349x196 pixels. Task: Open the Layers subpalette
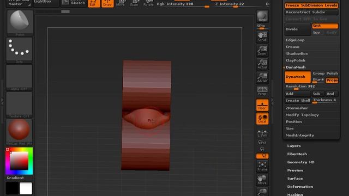294,146
